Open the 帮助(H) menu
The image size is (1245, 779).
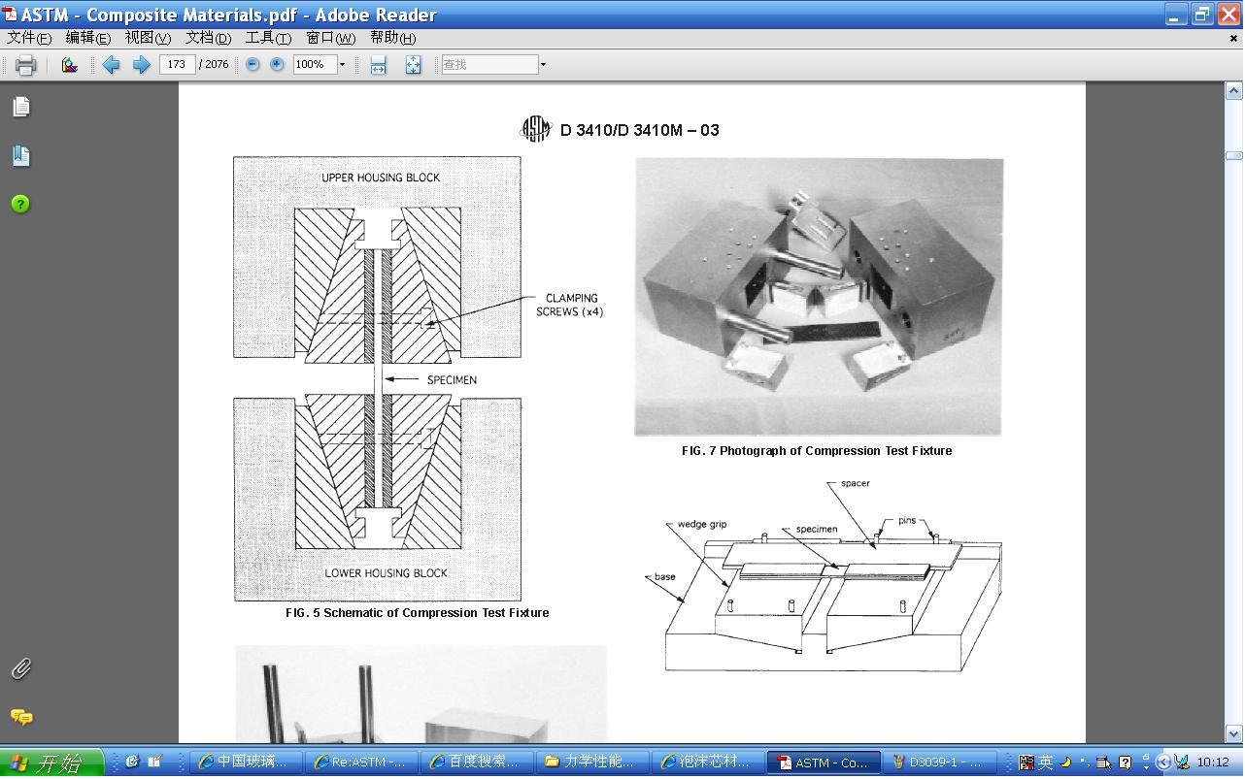tap(392, 38)
